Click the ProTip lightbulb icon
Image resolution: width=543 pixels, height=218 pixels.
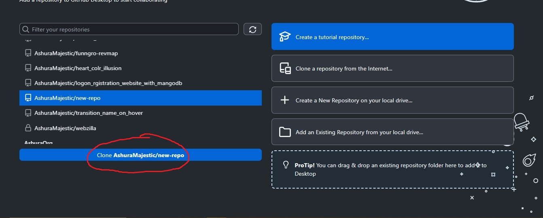286,165
